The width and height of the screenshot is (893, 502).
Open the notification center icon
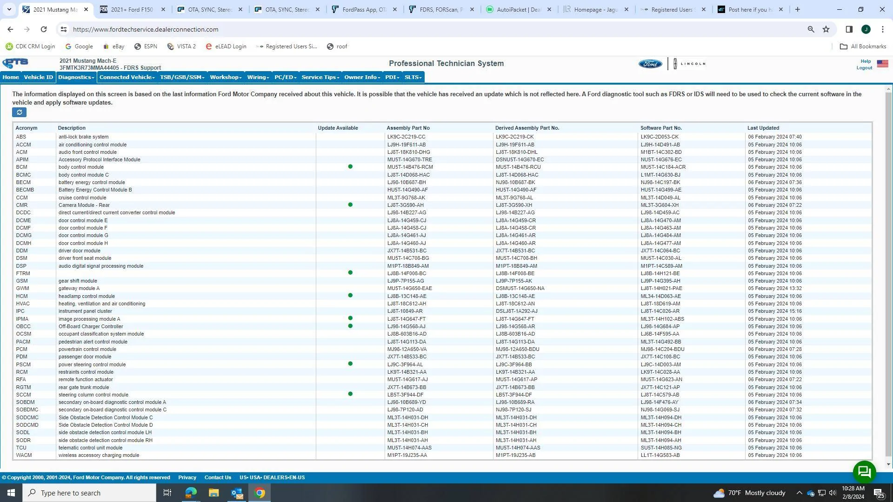pyautogui.click(x=879, y=493)
